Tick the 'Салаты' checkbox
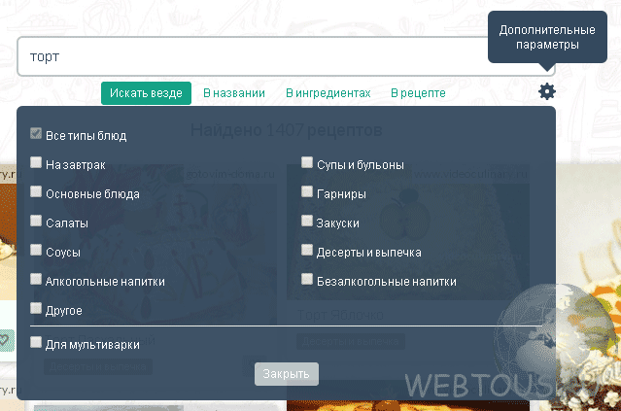 click(36, 221)
